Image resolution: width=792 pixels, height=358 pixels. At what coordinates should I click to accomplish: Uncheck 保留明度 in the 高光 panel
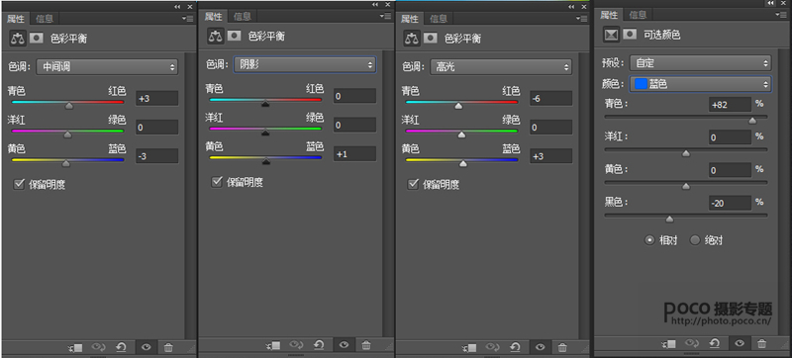(413, 184)
